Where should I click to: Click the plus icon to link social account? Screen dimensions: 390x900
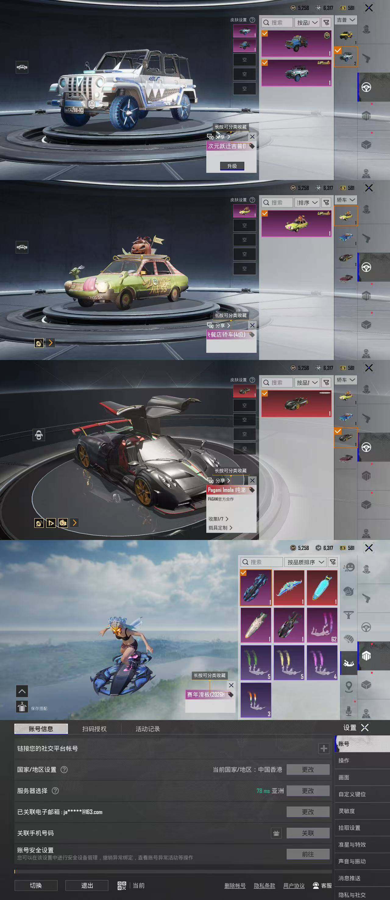(324, 748)
